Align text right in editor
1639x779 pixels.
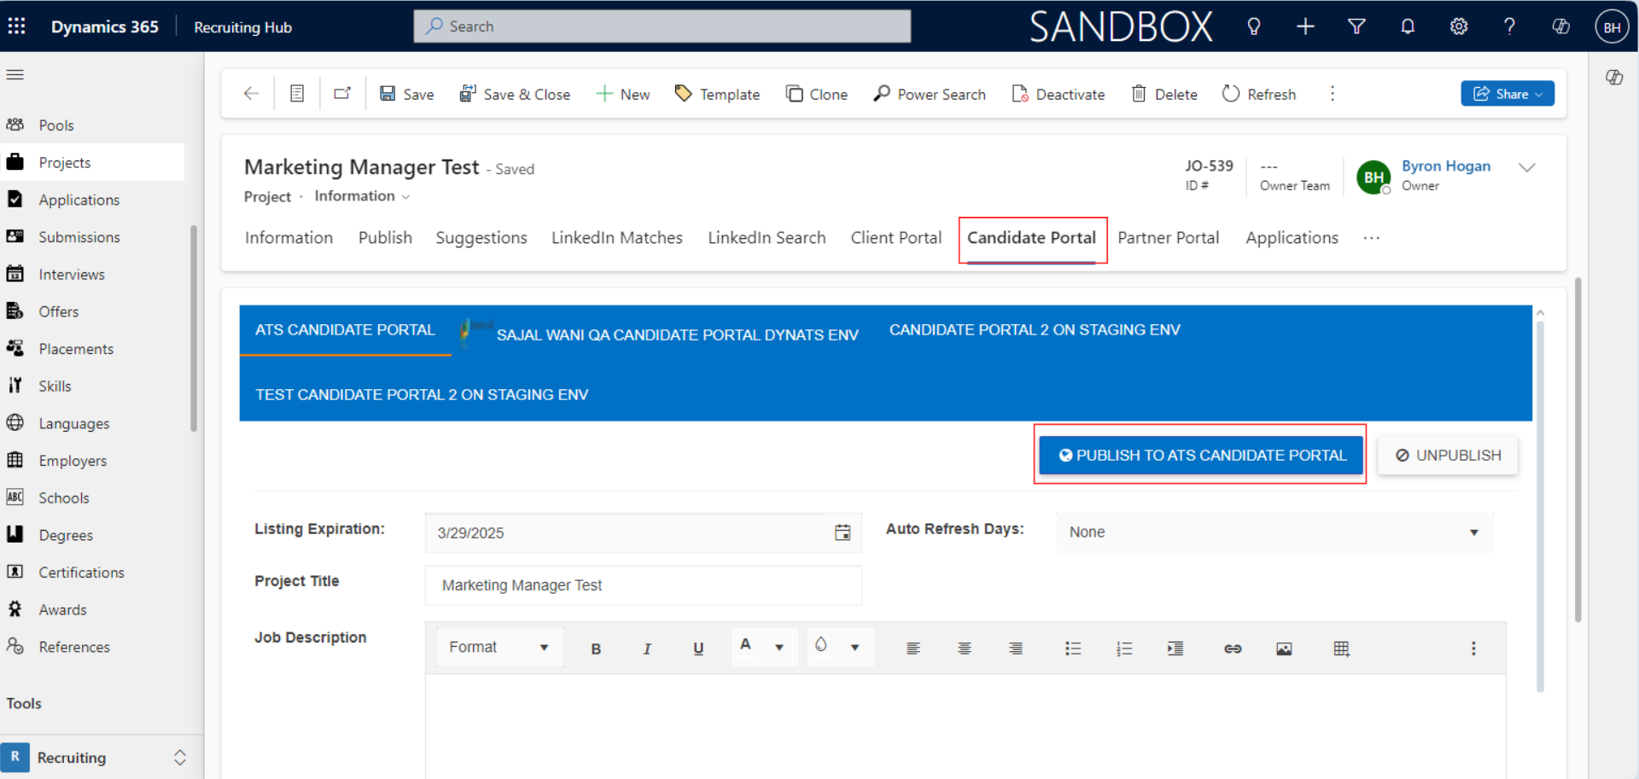tap(1016, 648)
